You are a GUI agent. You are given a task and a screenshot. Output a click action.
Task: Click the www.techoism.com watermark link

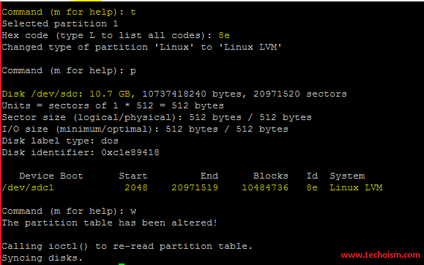pyautogui.click(x=380, y=255)
